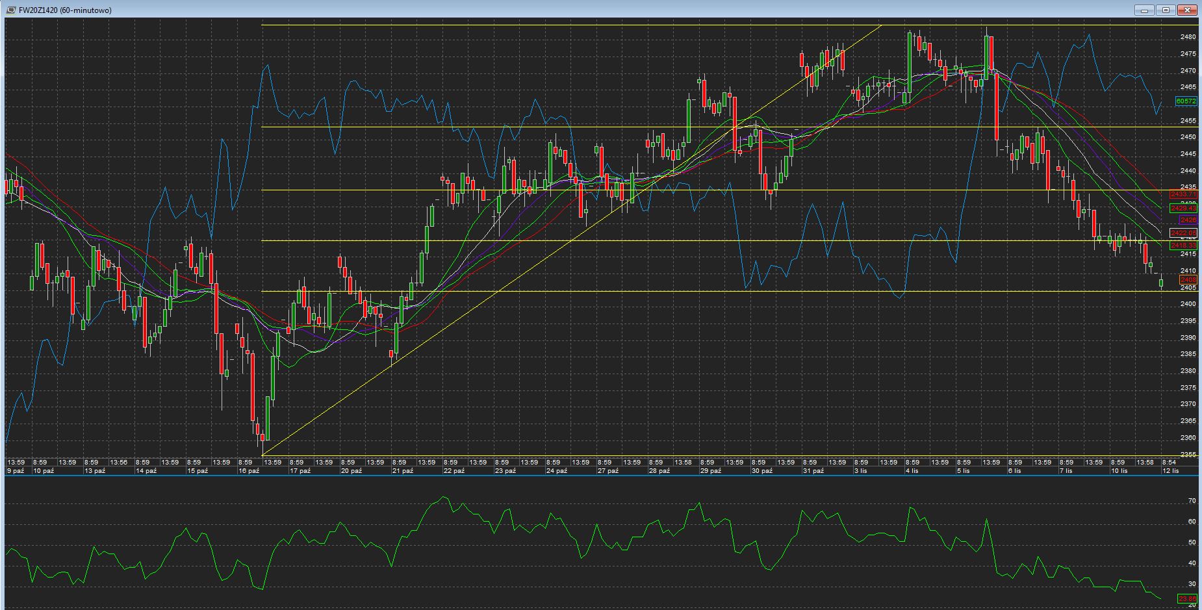Close the FW20Z1420 chart window

point(1188,10)
